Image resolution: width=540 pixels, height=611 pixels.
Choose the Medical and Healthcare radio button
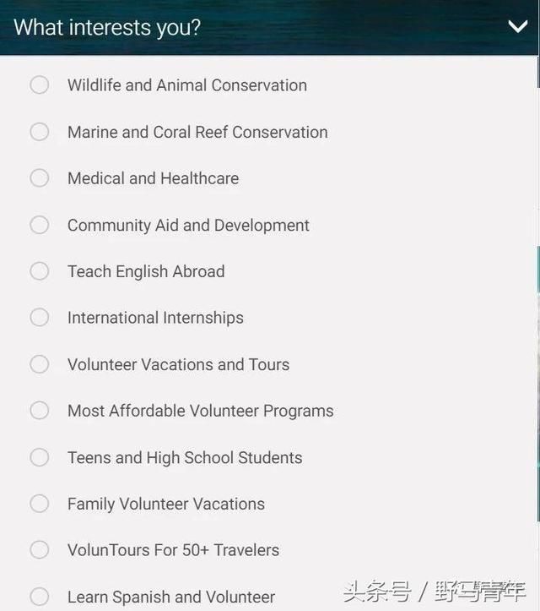pos(40,178)
